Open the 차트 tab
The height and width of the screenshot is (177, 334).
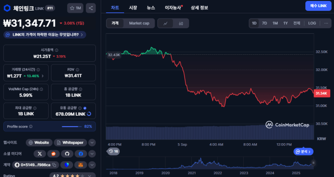[115, 8]
